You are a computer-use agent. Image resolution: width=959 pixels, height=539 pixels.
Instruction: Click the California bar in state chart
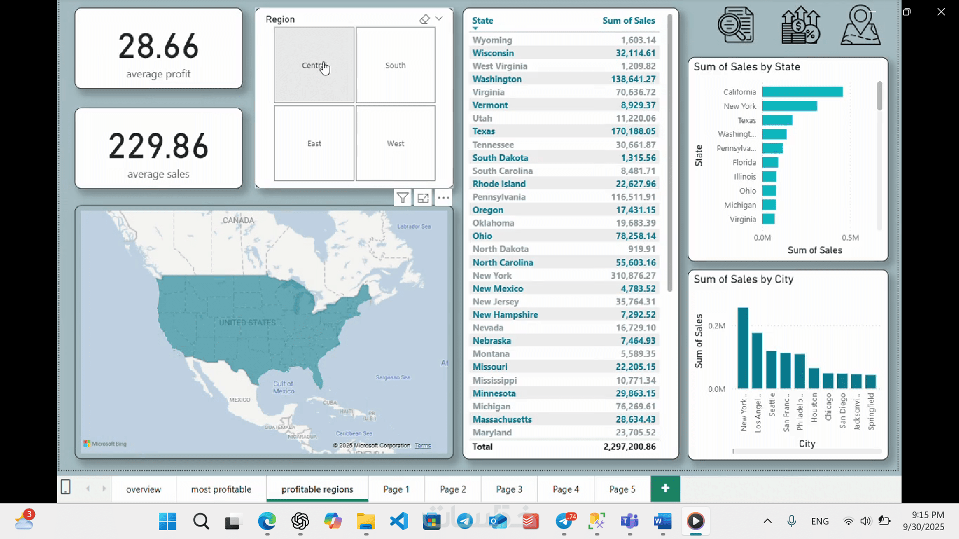[x=802, y=92]
